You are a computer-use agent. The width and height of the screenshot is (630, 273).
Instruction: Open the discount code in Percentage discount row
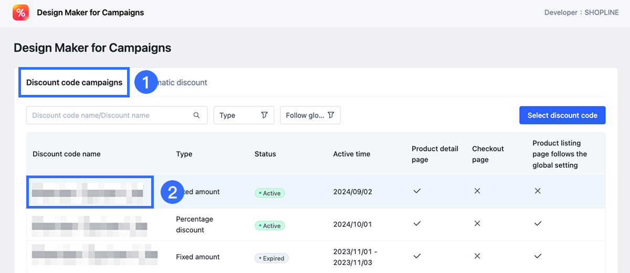(89, 225)
